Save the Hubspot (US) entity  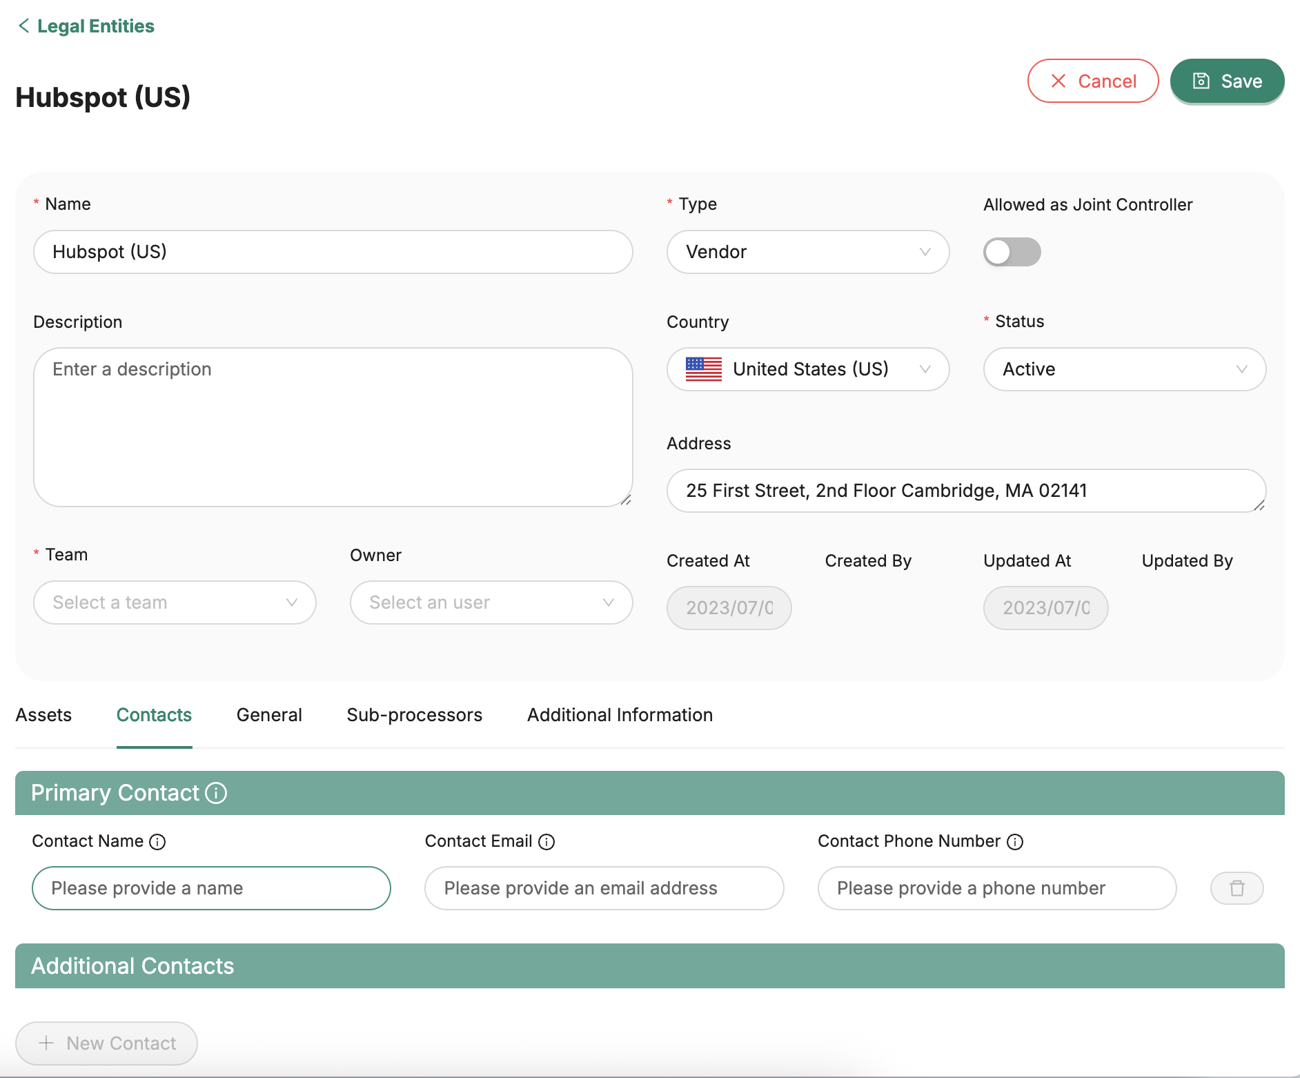click(1227, 81)
